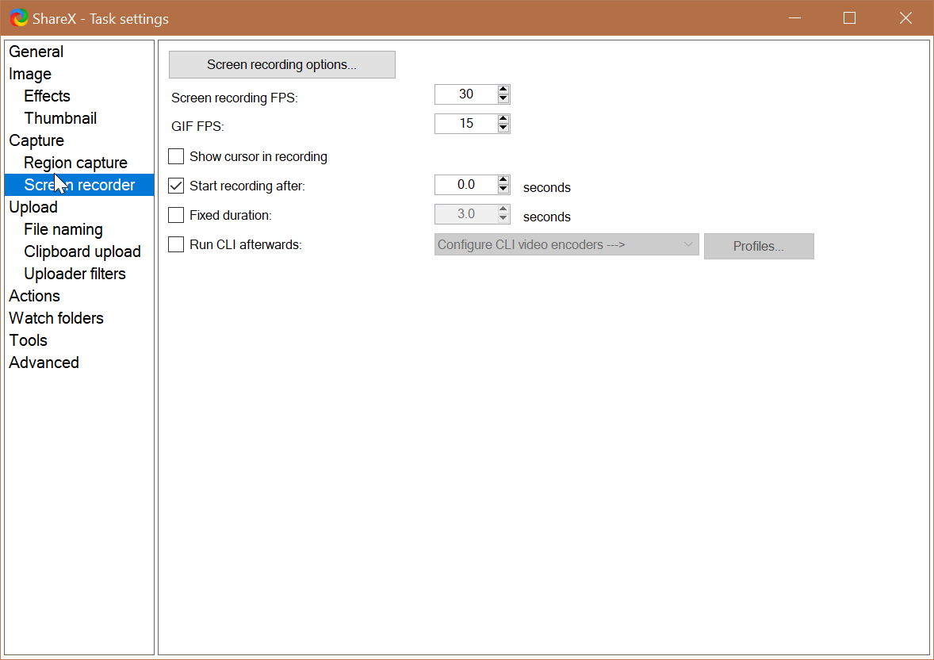Click the Profiles button
Screen dimensions: 934x660
(758, 246)
